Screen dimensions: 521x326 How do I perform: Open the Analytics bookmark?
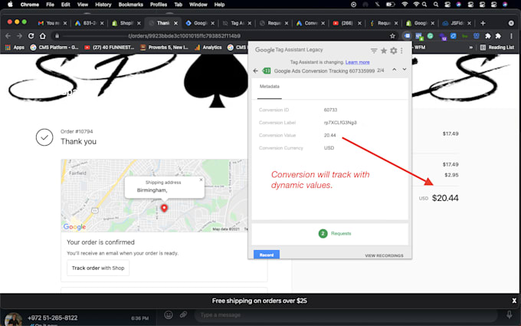[208, 48]
